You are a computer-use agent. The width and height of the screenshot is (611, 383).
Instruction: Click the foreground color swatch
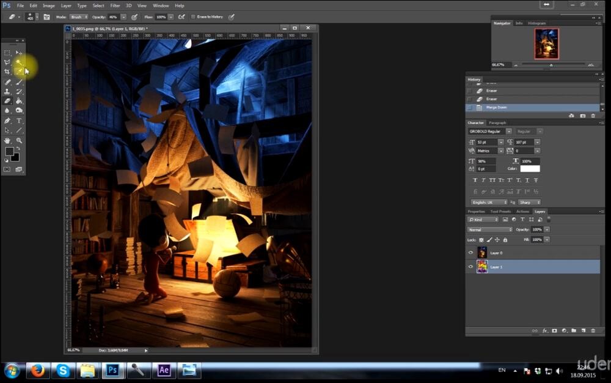pos(9,151)
